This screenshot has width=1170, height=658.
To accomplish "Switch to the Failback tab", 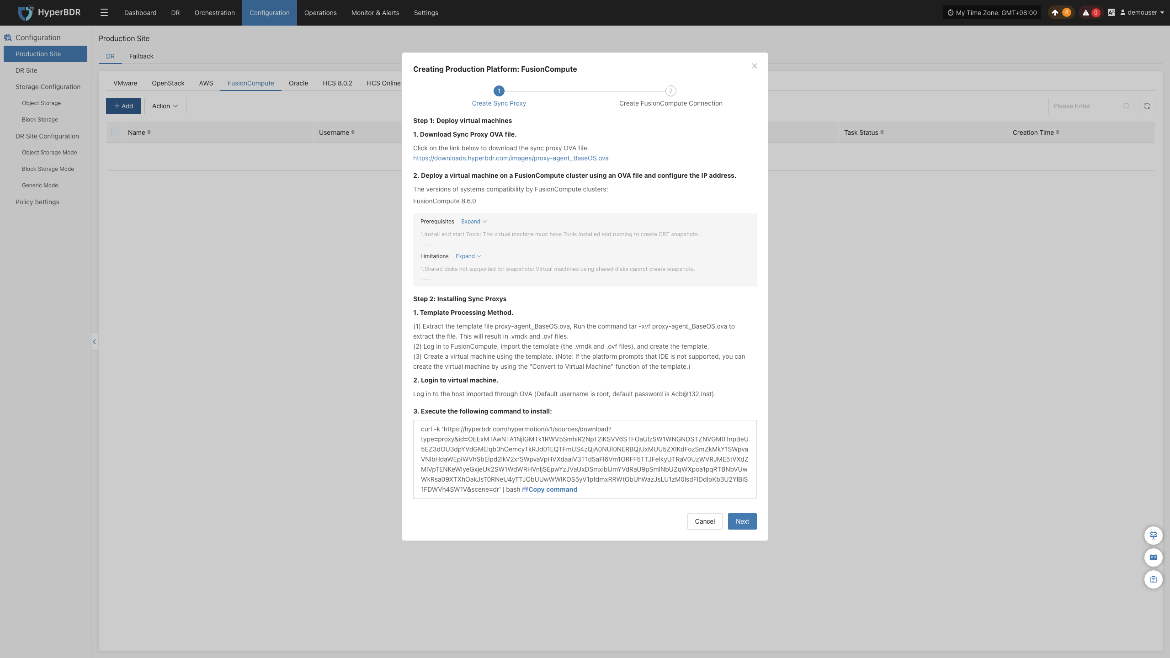I will point(141,56).
